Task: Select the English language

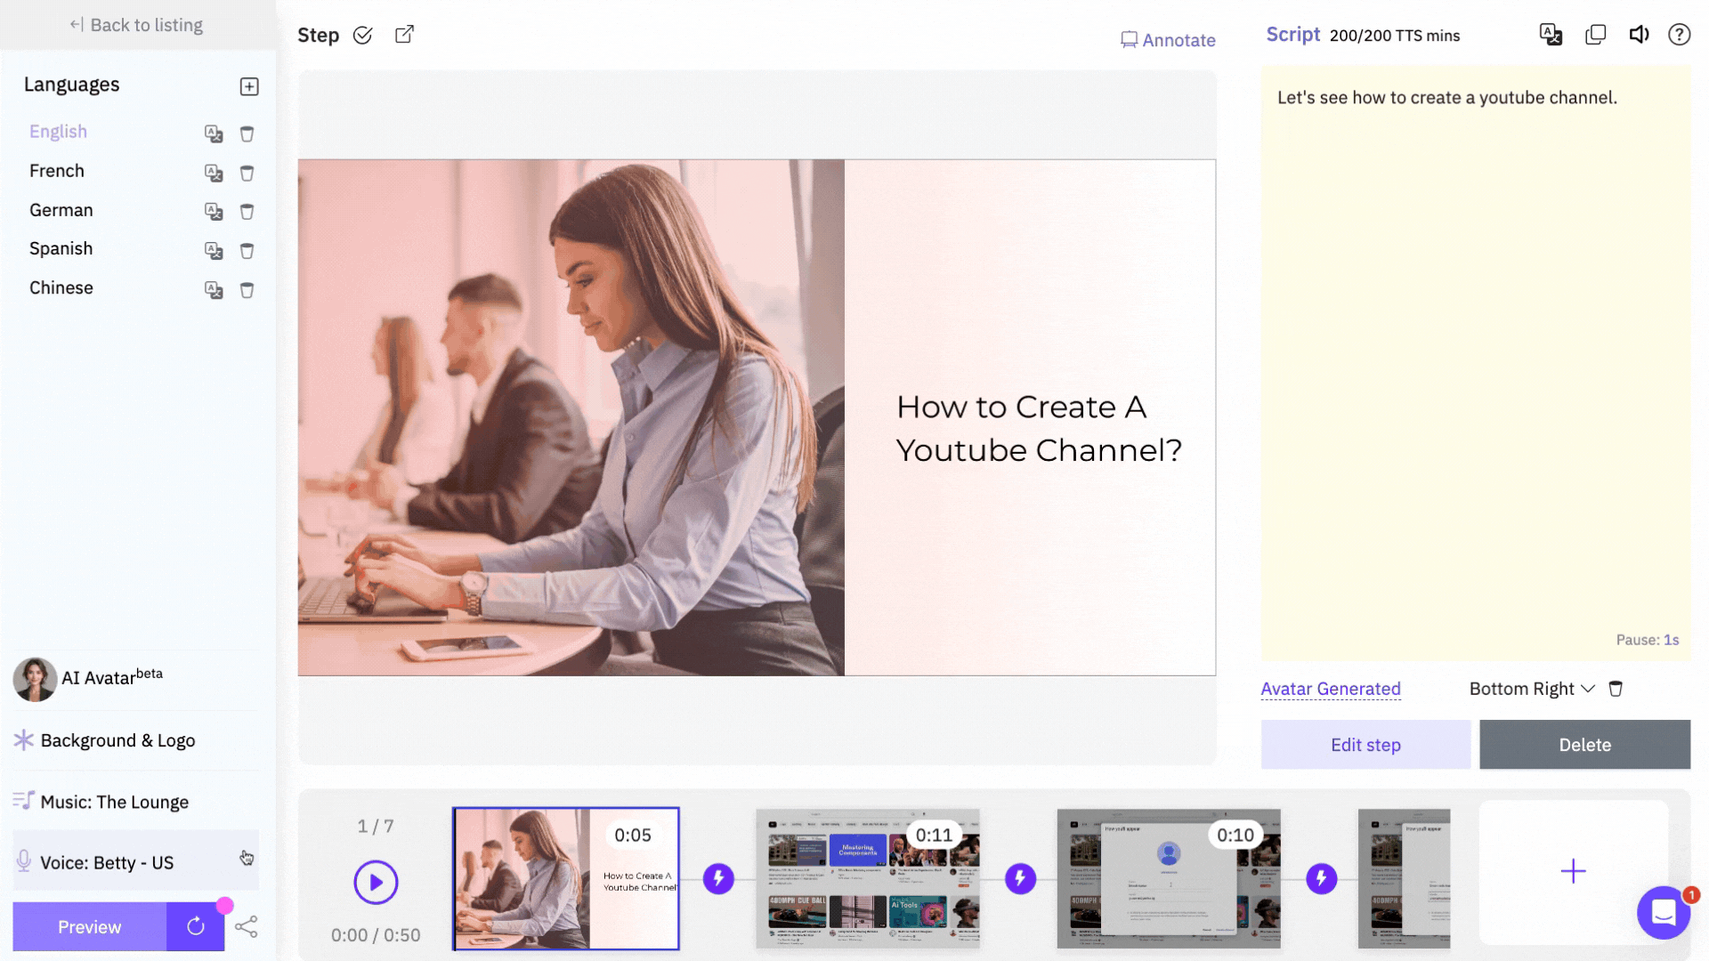Action: coord(58,132)
